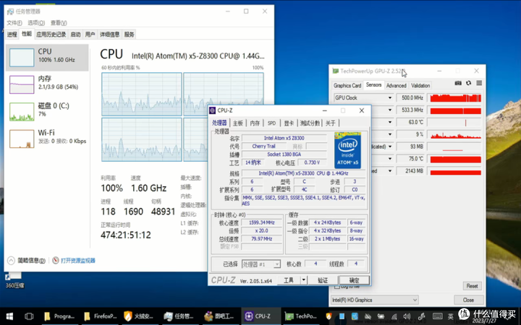Switch to 图吧工具箱 on the taskbar
Screen dimensions: 521x325
pyautogui.click(x=219, y=316)
